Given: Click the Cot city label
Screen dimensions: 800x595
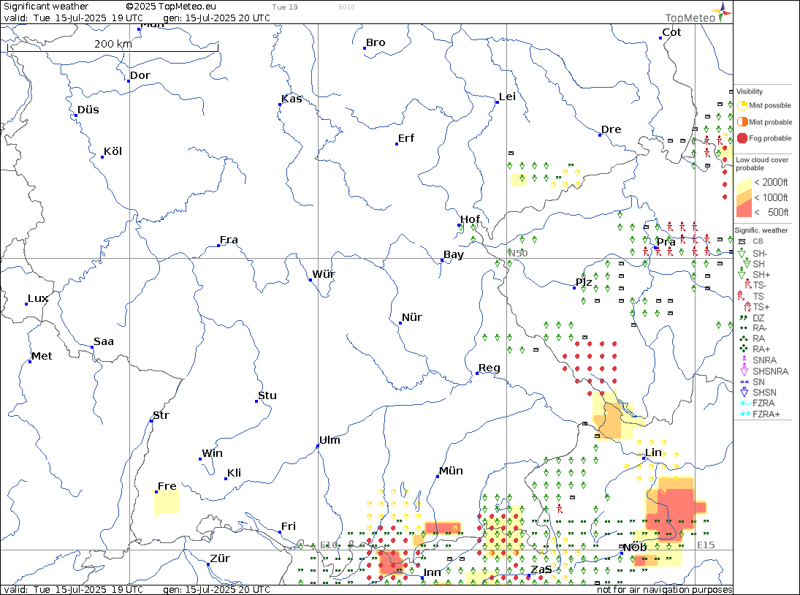Looking at the screenshot, I should (x=671, y=32).
